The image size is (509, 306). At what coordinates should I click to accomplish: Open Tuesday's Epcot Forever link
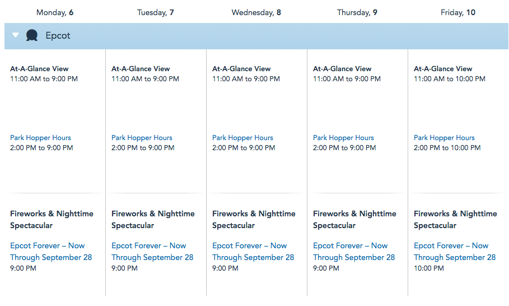coord(152,252)
